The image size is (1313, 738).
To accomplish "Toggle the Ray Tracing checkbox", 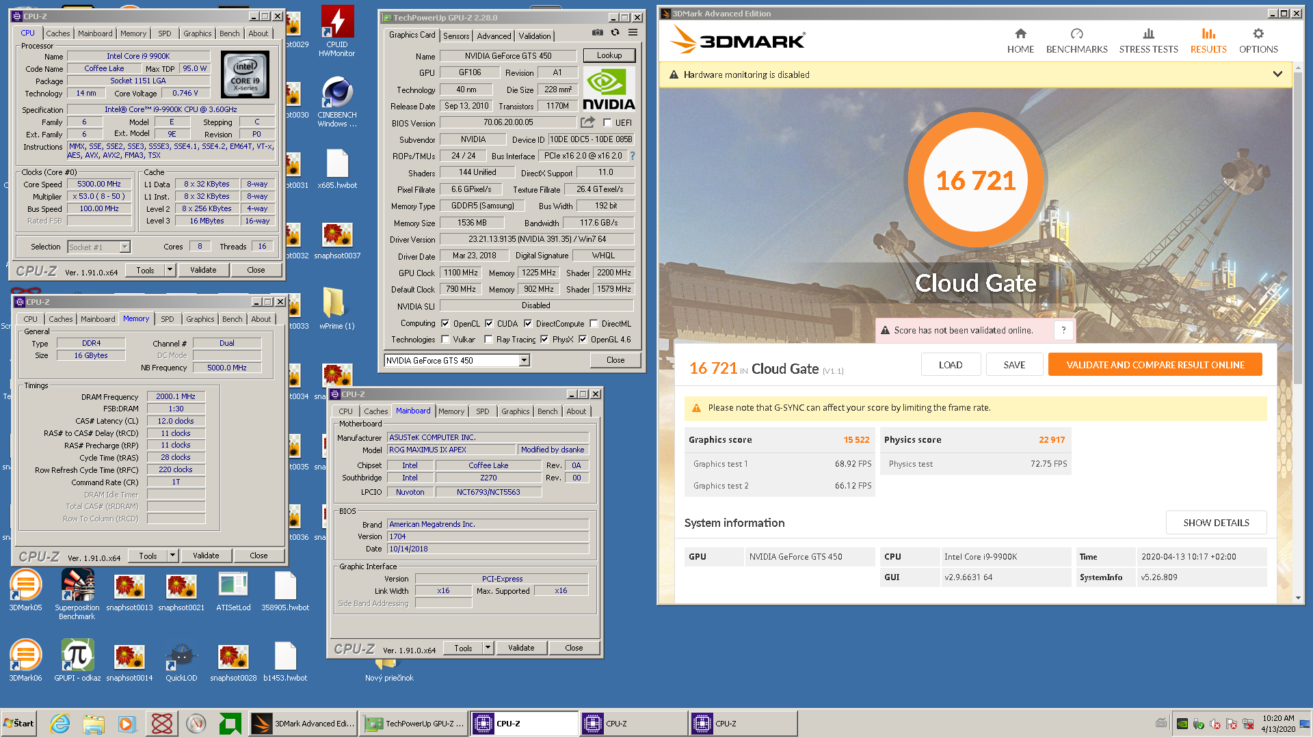I will 488,340.
